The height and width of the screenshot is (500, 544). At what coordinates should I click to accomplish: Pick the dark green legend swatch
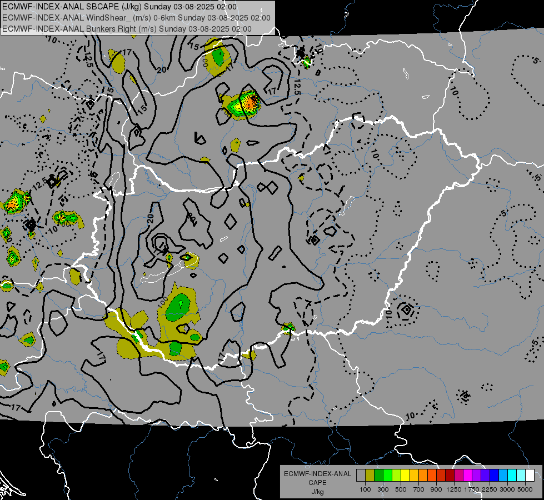378,476
